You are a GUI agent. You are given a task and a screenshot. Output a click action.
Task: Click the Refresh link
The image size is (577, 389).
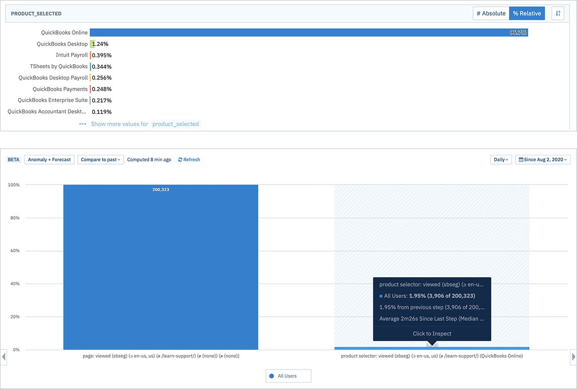click(x=189, y=160)
